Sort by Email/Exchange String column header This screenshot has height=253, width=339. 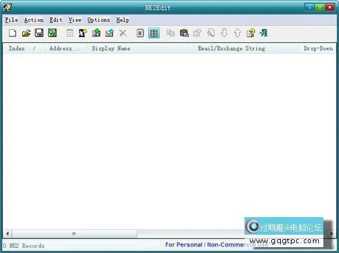point(245,48)
